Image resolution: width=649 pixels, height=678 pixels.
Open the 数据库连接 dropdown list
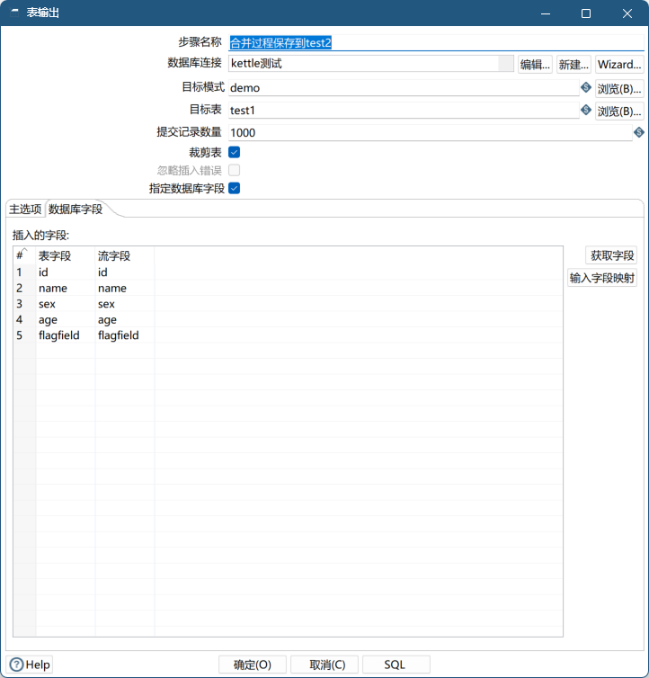pos(506,64)
